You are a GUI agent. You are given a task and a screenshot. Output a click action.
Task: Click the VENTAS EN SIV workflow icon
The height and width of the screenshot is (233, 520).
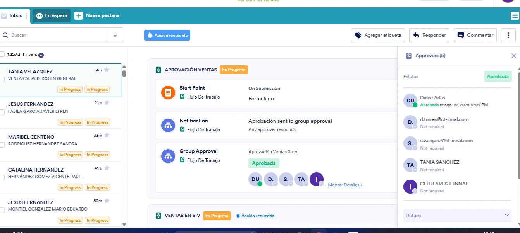[158, 216]
